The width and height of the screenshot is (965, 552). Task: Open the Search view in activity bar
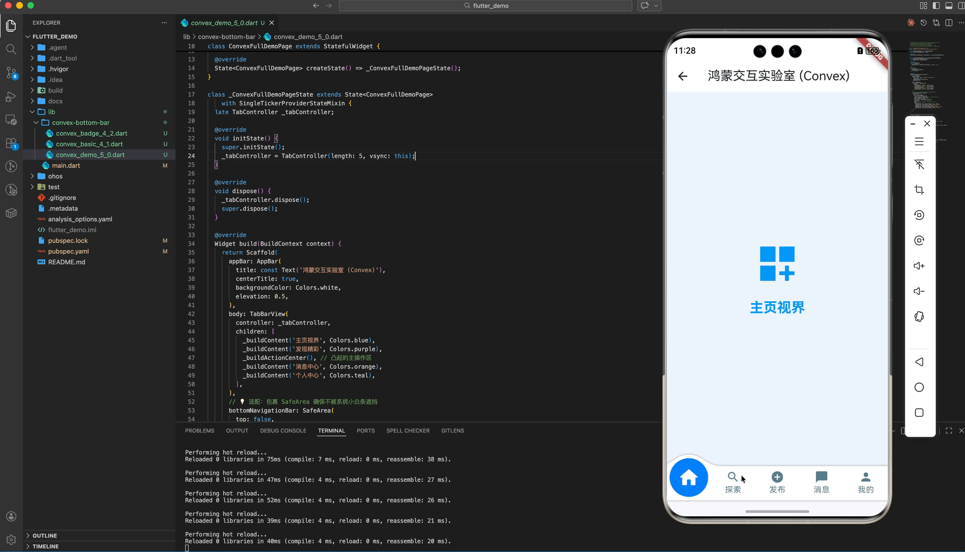(x=11, y=49)
